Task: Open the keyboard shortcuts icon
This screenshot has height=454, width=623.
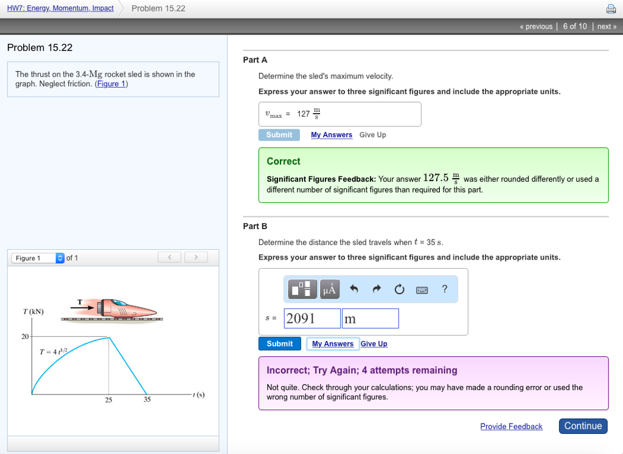Action: (422, 289)
